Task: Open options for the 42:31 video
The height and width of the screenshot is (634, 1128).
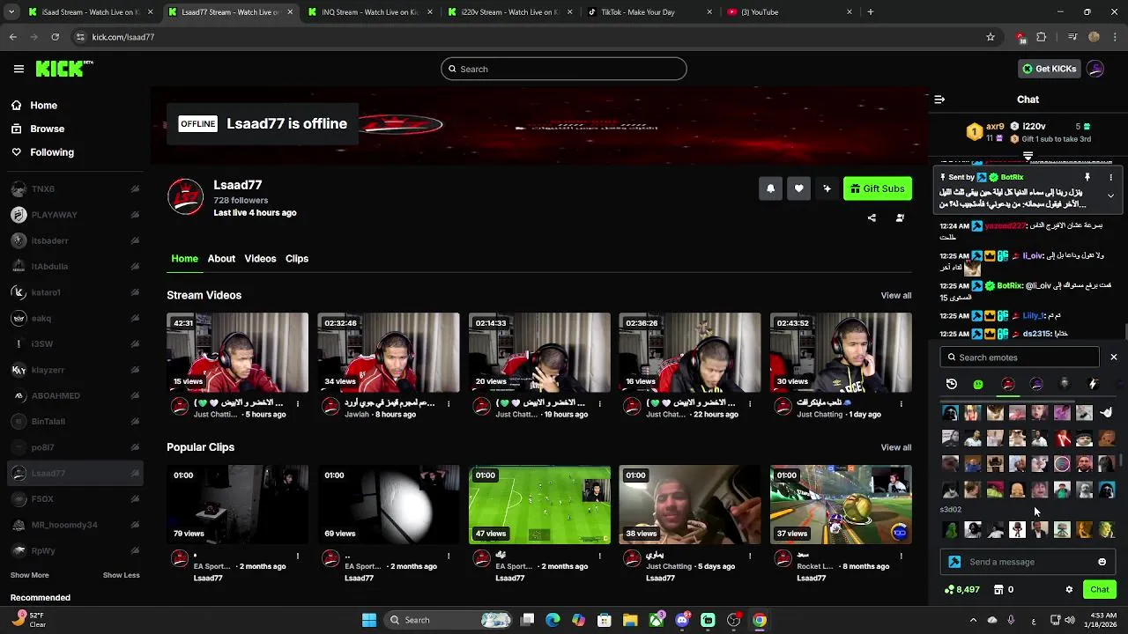Action: point(298,404)
